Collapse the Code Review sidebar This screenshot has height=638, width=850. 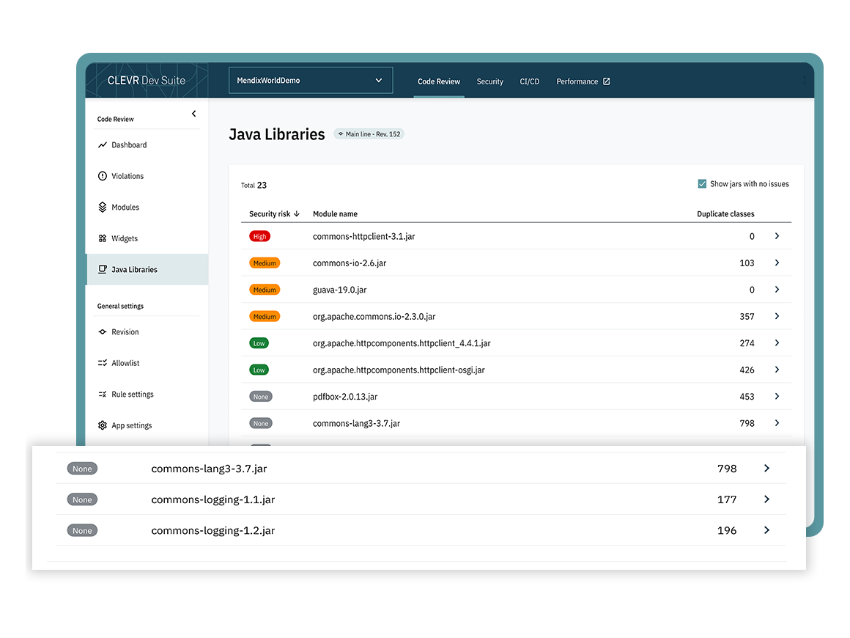click(x=194, y=114)
